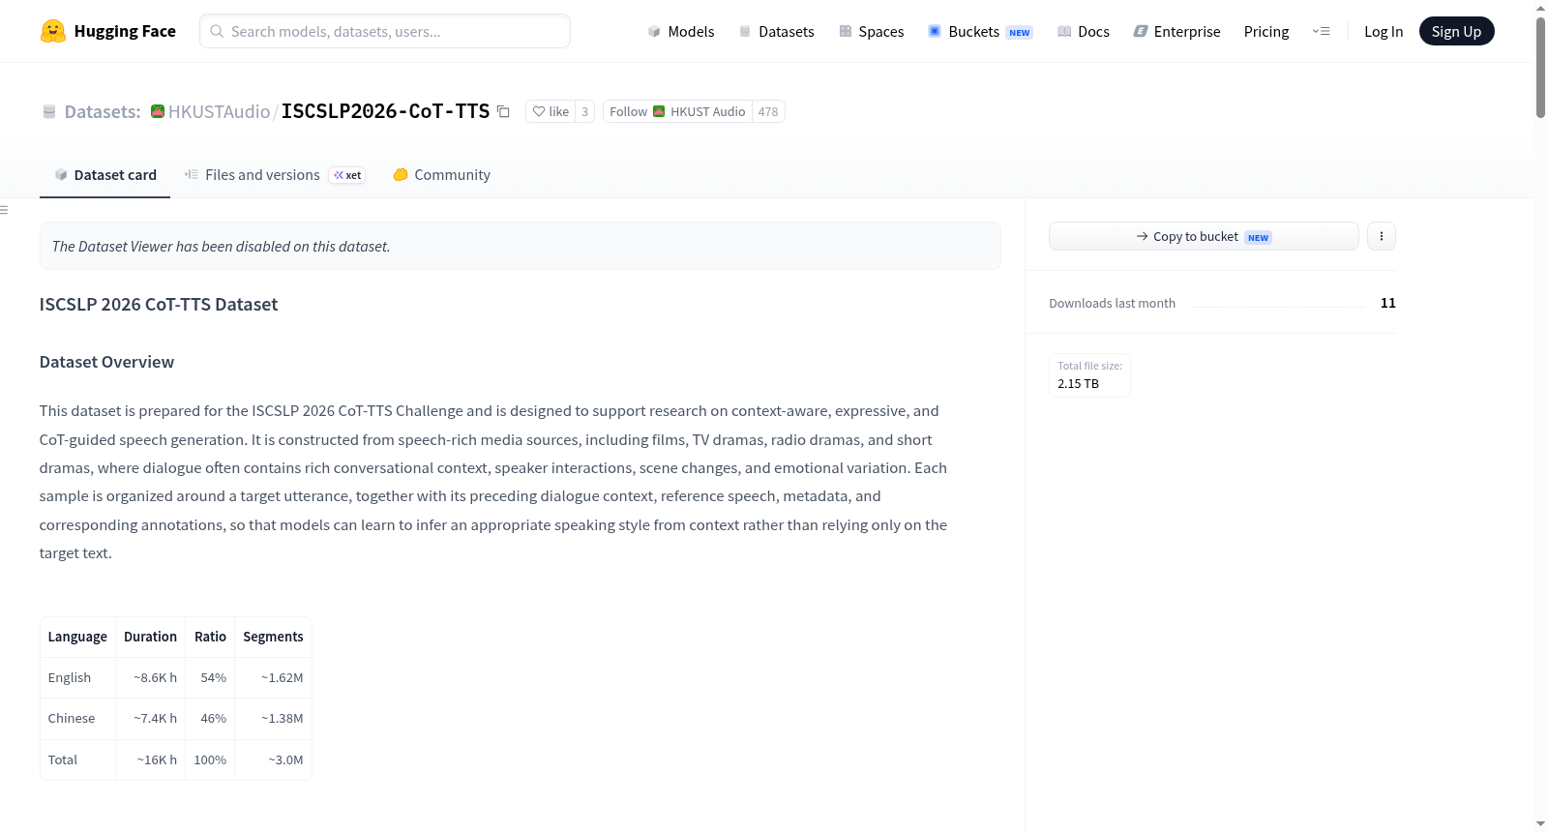Open the Pricing page
1548x833 pixels.
(1266, 31)
